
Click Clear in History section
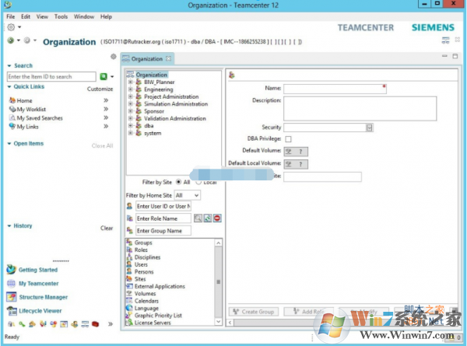click(x=107, y=228)
